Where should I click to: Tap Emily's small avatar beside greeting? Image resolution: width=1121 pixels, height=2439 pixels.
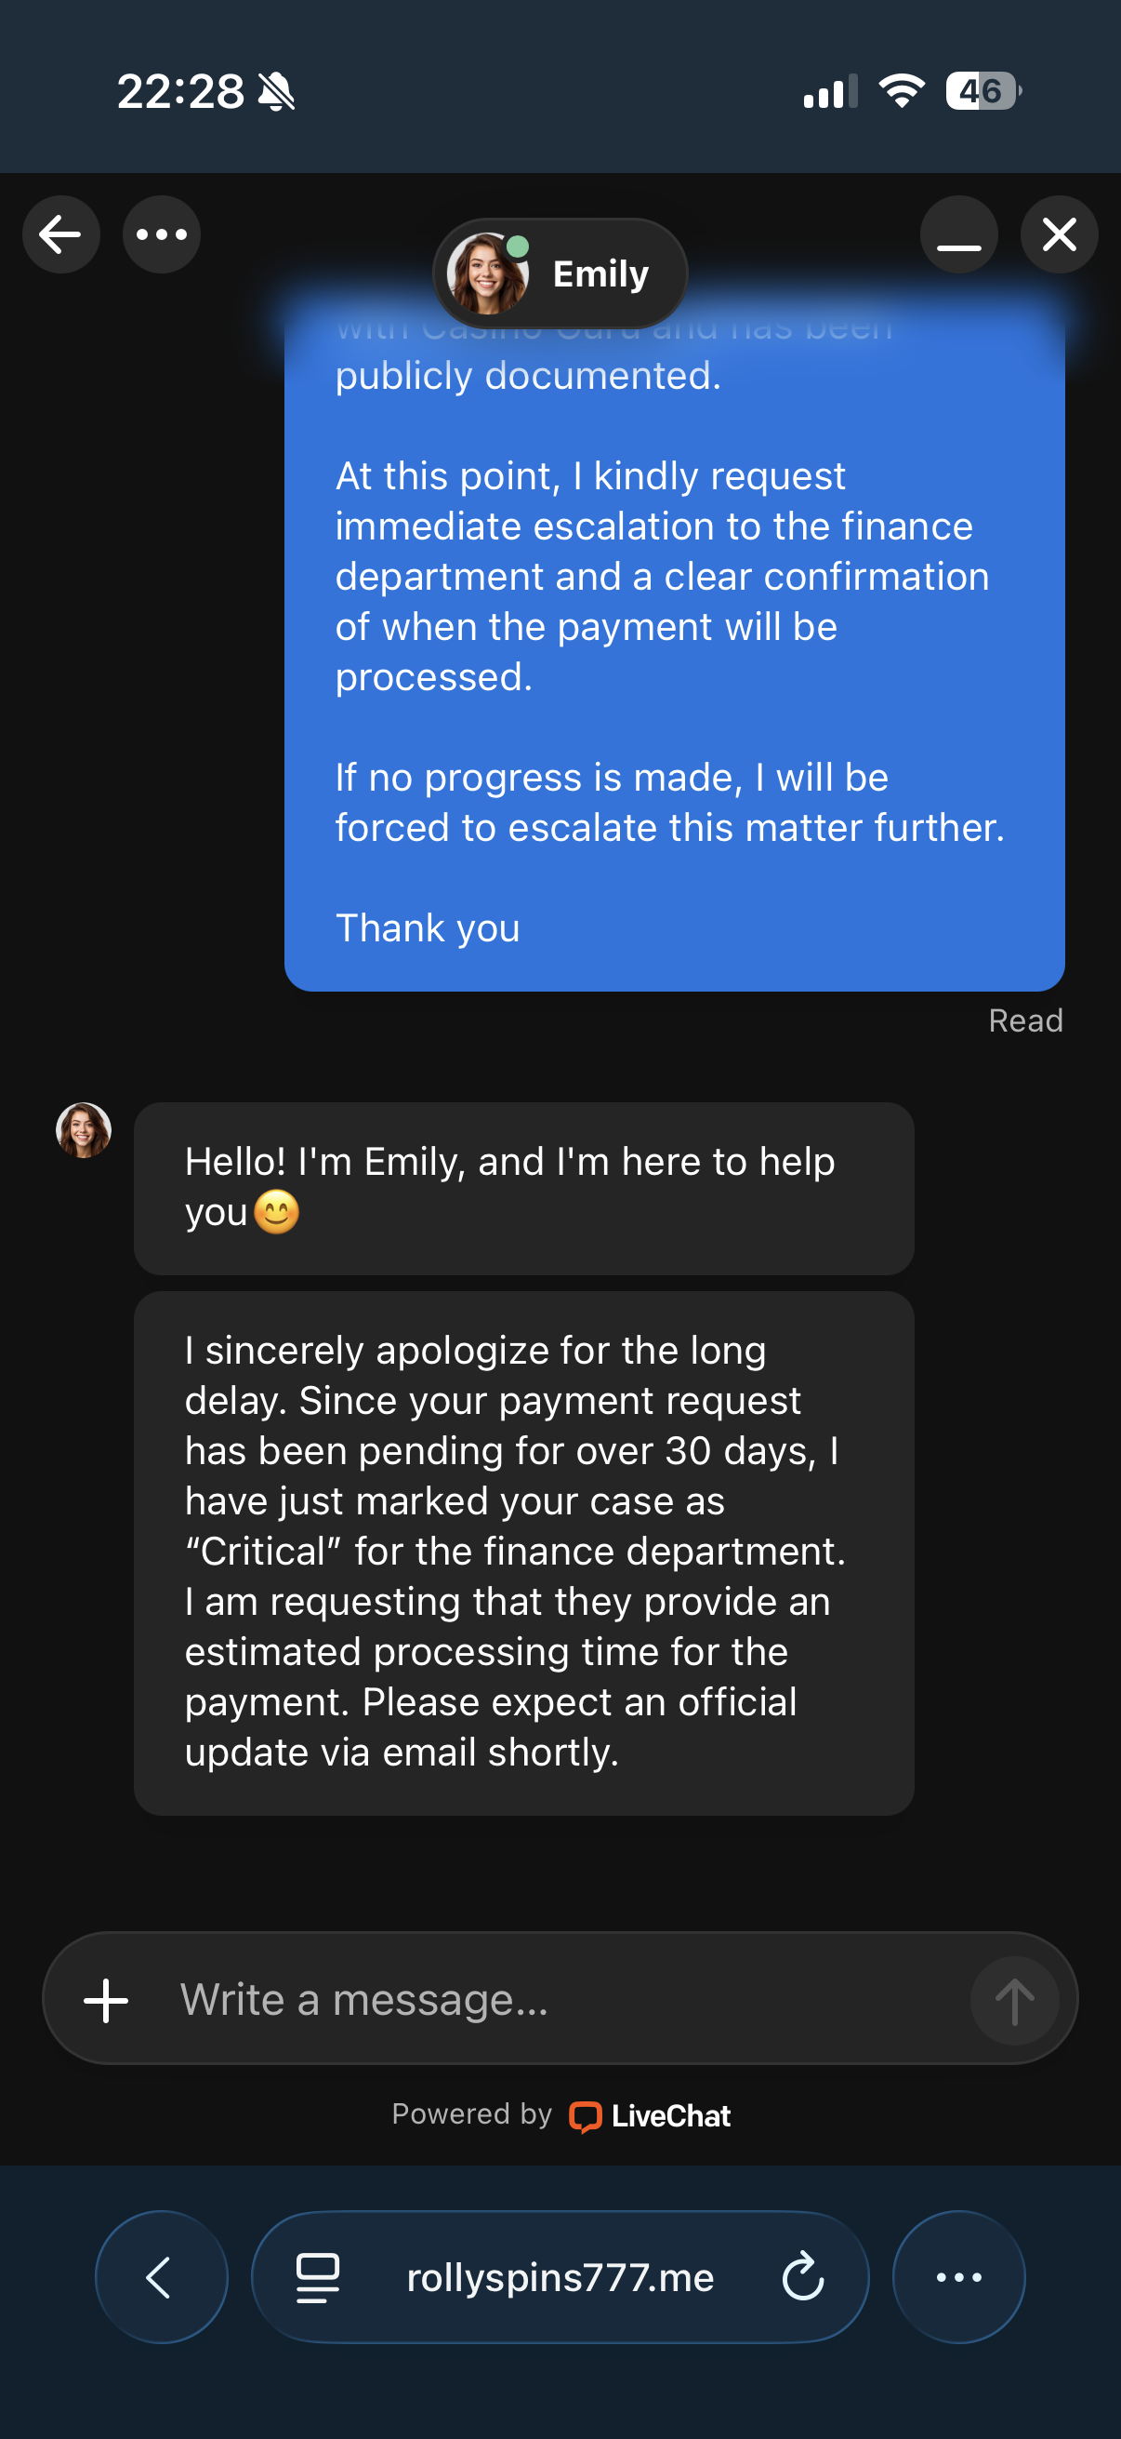(x=85, y=1129)
